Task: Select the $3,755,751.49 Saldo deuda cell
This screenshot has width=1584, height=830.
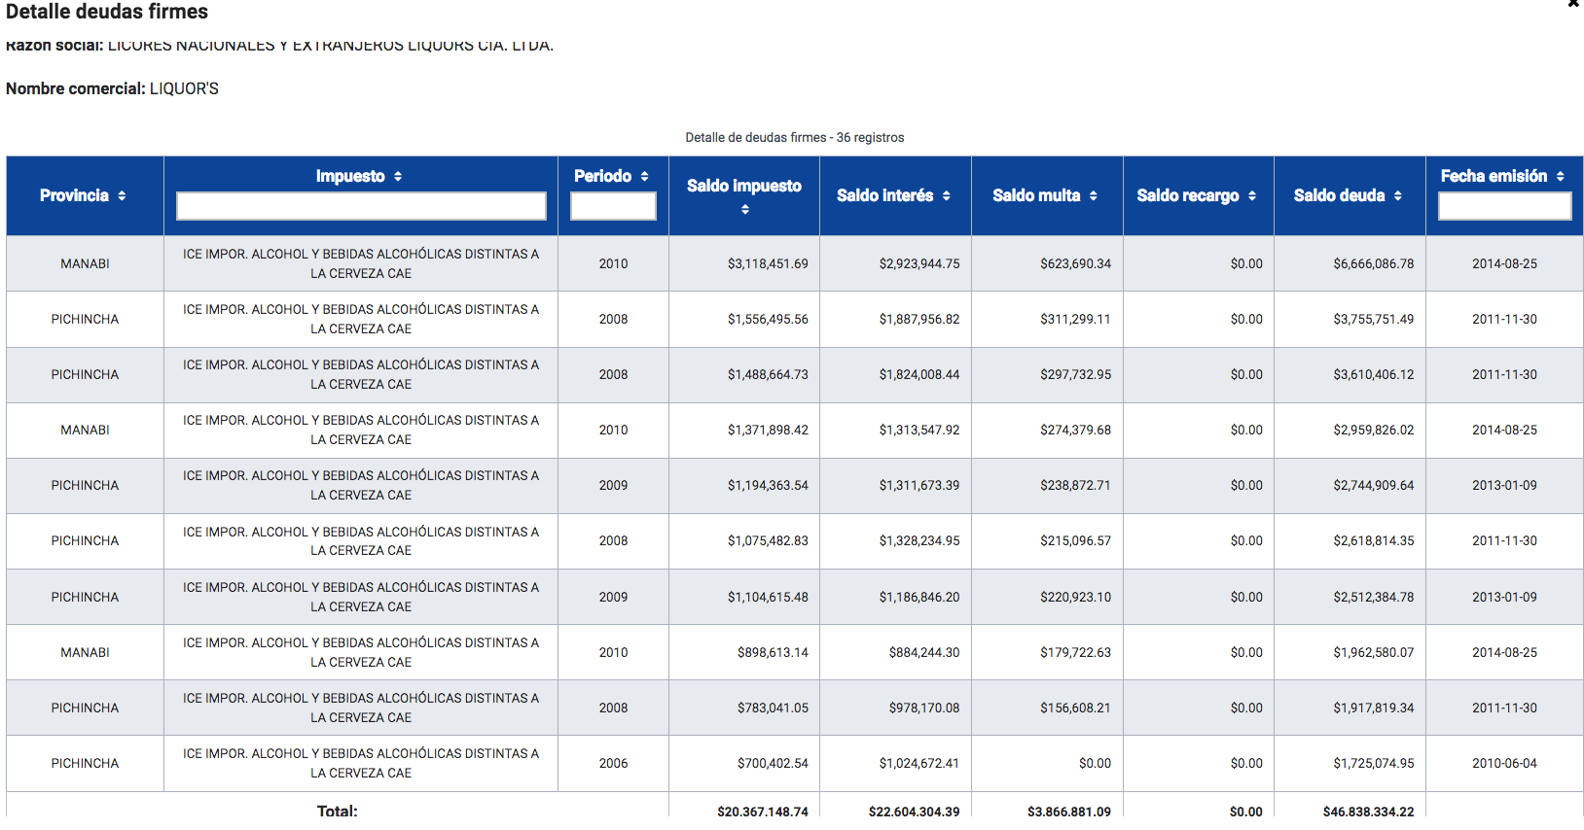Action: 1373,320
